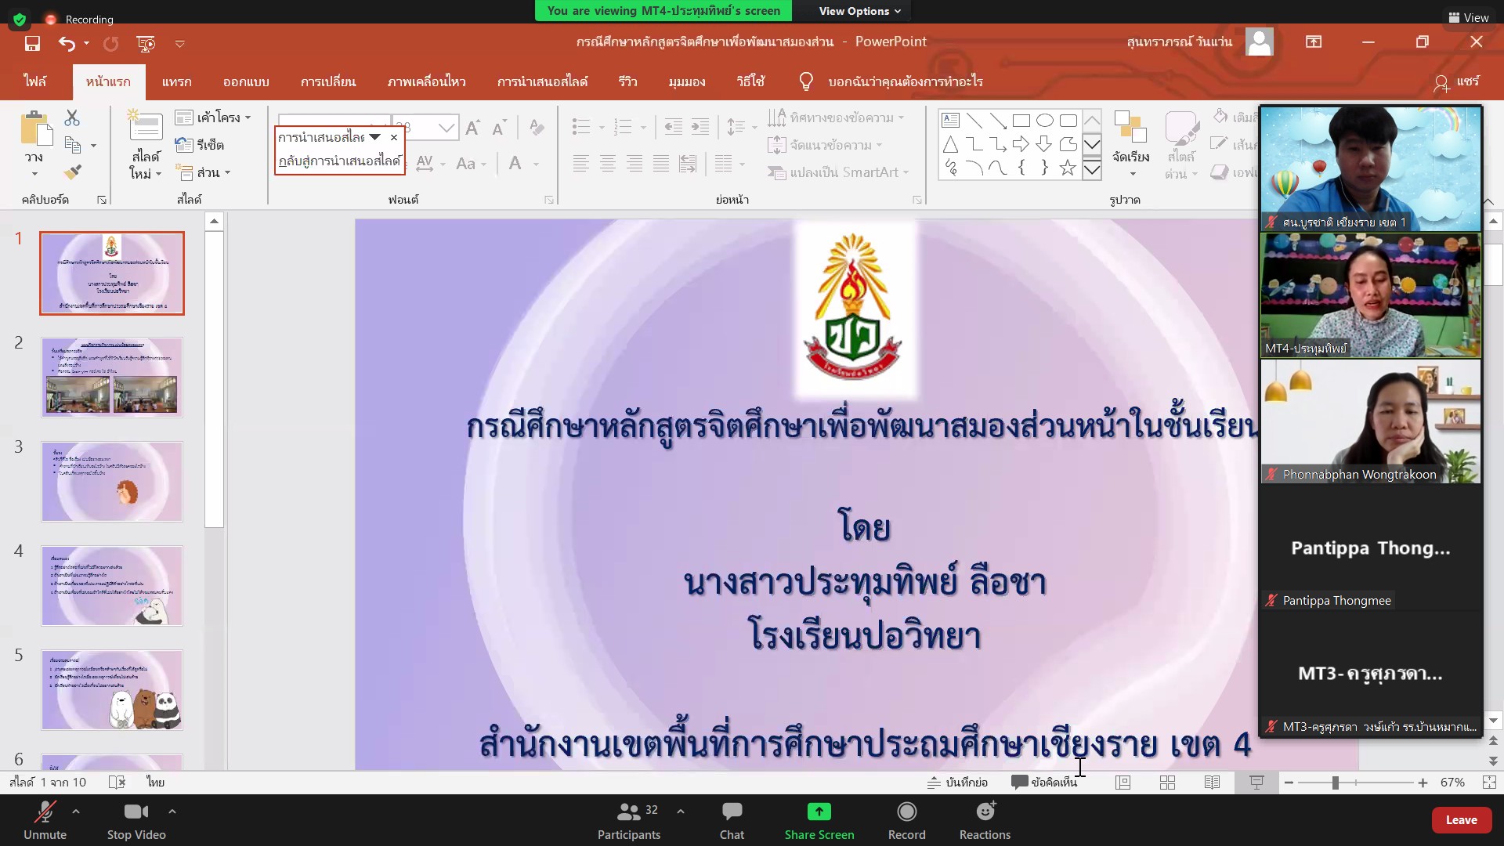Open the View Options dropdown
Image resolution: width=1504 pixels, height=846 pixels.
(x=859, y=11)
